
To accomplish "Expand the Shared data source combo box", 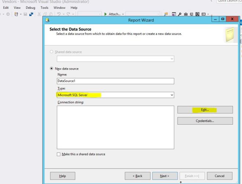I will 115,59.
